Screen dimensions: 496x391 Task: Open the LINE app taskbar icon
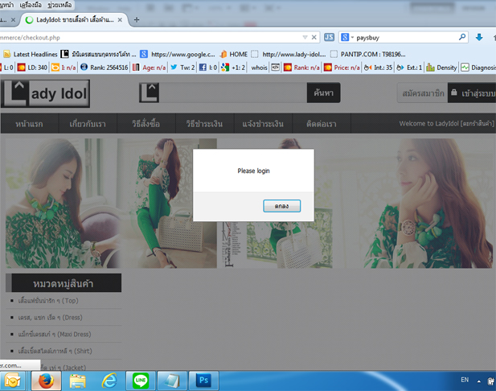coord(141,381)
